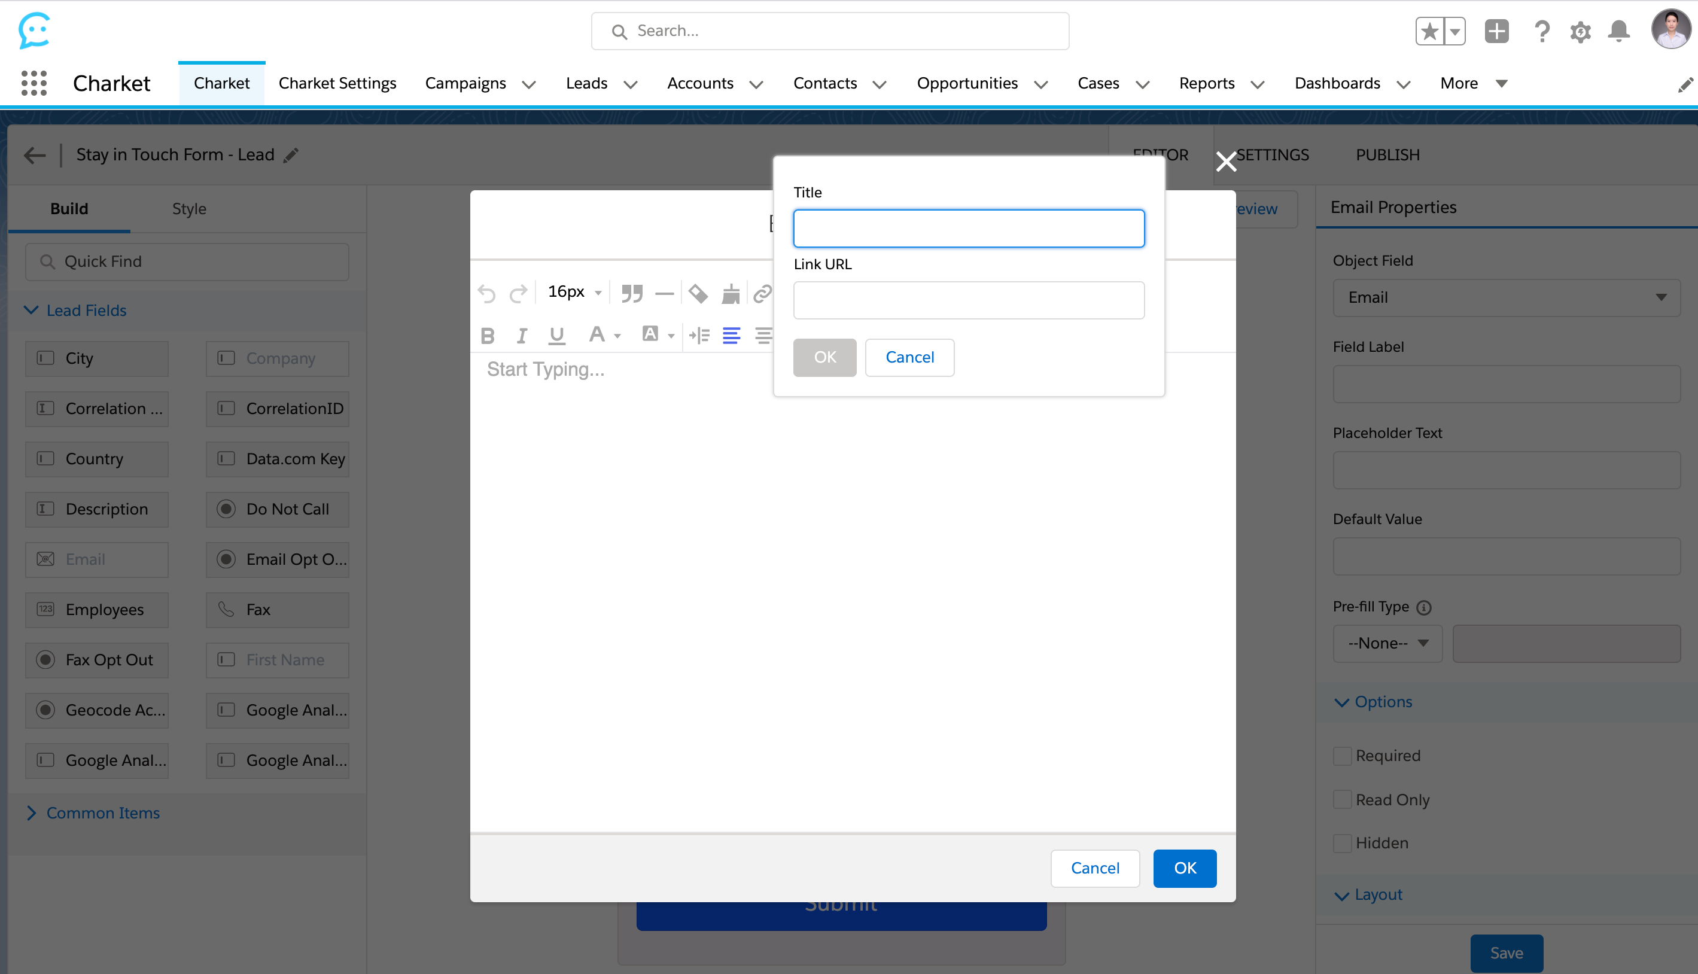Click the paint format brush icon

click(x=731, y=293)
